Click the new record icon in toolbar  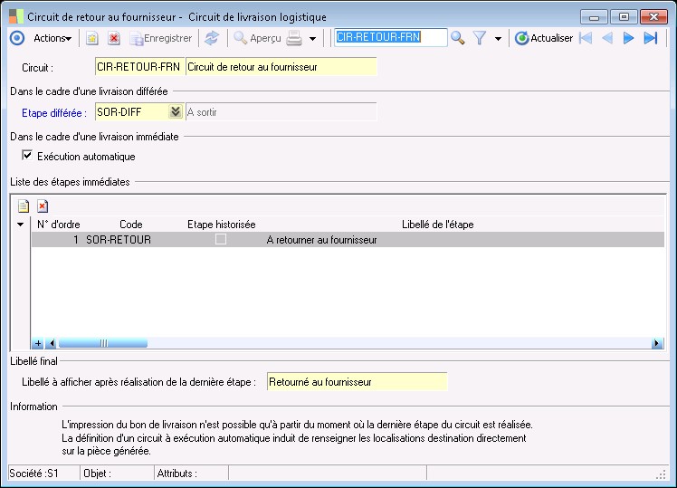click(91, 38)
